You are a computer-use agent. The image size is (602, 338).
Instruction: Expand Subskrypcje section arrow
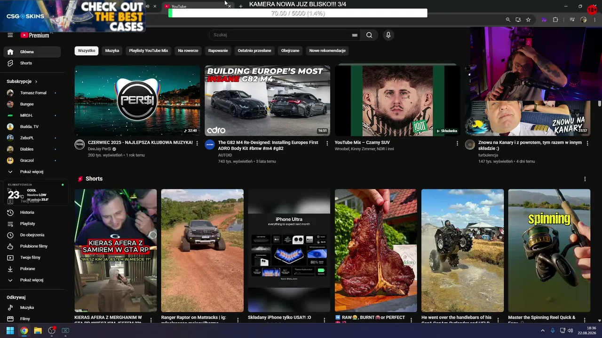point(36,82)
